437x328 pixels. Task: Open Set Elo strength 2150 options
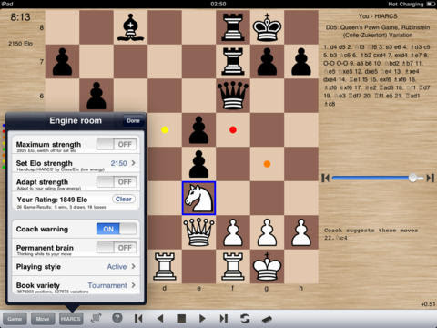[x=76, y=164]
